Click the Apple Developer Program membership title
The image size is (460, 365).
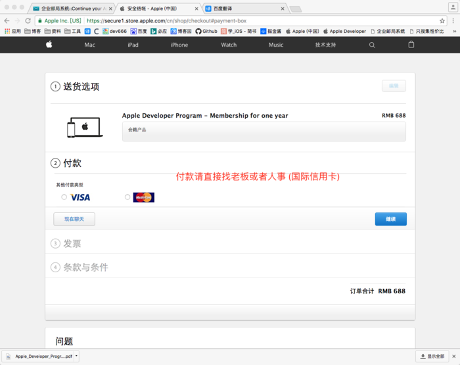(205, 115)
